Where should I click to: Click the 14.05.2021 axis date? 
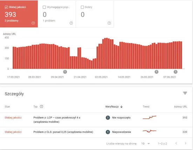pyautogui.click(x=124, y=77)
